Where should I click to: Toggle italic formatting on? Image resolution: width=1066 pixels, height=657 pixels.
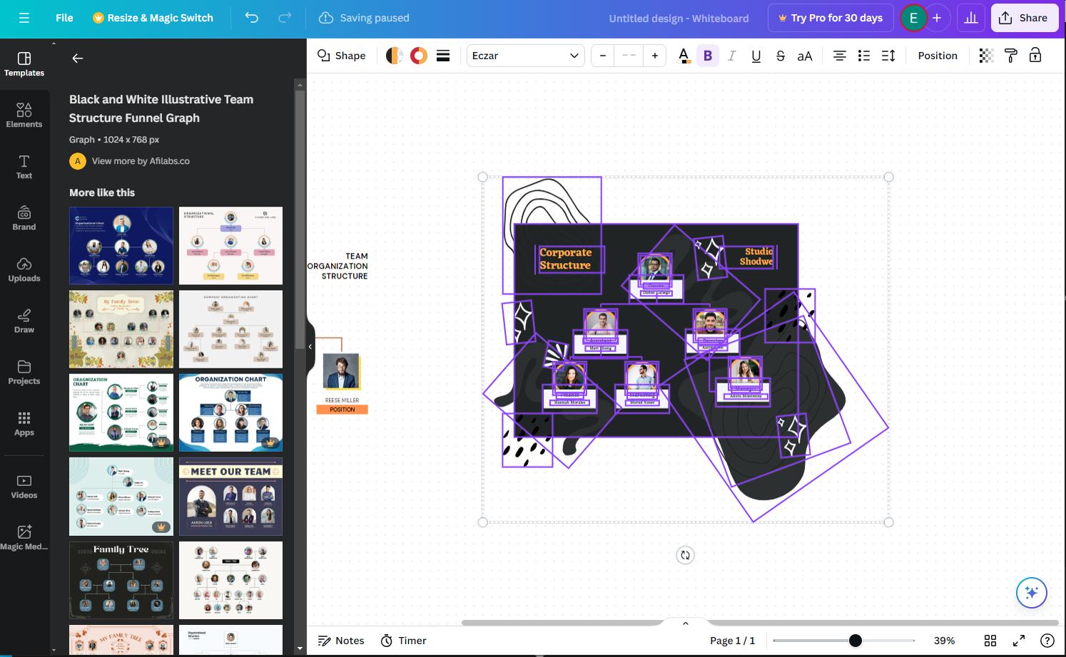731,55
